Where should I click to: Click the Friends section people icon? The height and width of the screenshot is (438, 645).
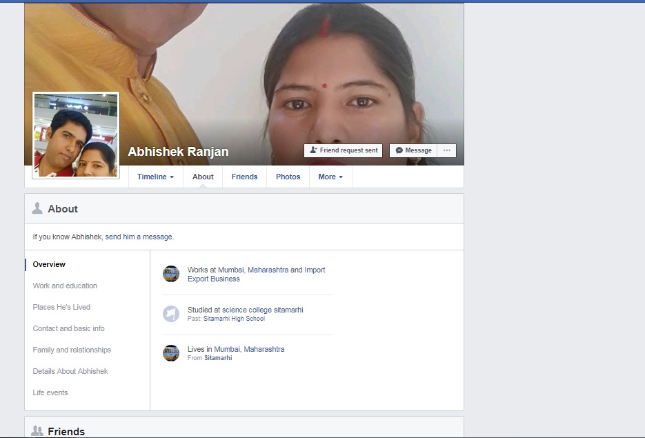[x=37, y=431]
